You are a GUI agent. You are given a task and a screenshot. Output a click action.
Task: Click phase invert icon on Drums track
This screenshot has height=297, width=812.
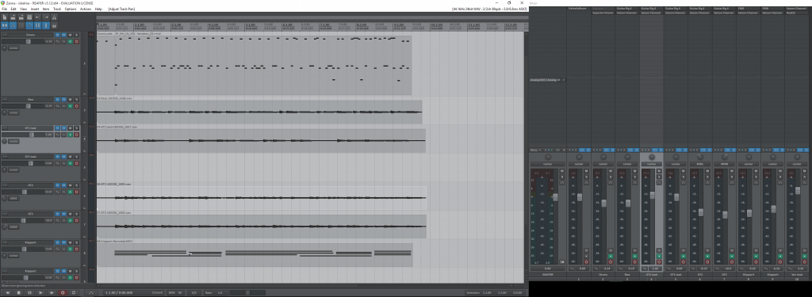(57, 41)
